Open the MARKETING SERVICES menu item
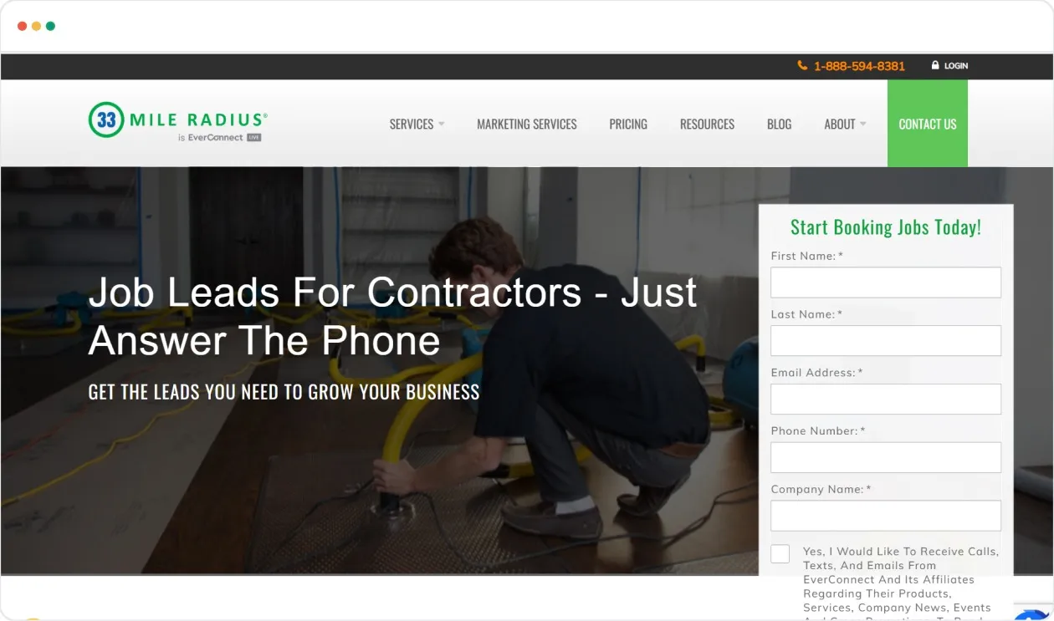Screen dimensions: 1054x621 527,124
